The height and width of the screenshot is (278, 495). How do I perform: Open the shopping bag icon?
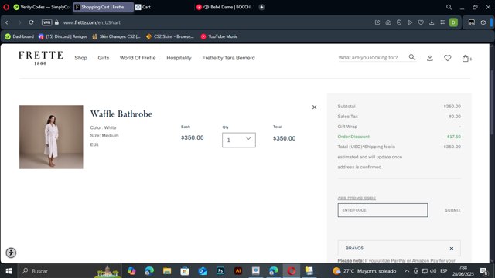[466, 58]
